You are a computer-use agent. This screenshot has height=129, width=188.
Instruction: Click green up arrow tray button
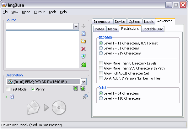76,89
